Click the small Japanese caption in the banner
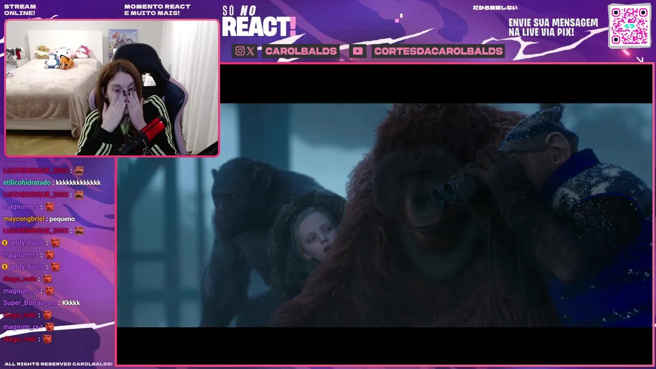 pyautogui.click(x=495, y=8)
